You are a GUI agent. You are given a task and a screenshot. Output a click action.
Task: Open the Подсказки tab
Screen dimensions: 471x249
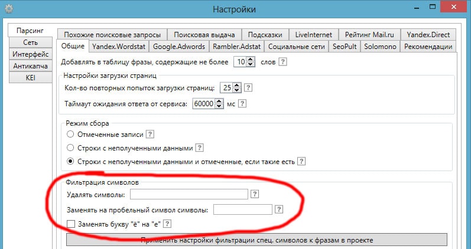tap(265, 34)
